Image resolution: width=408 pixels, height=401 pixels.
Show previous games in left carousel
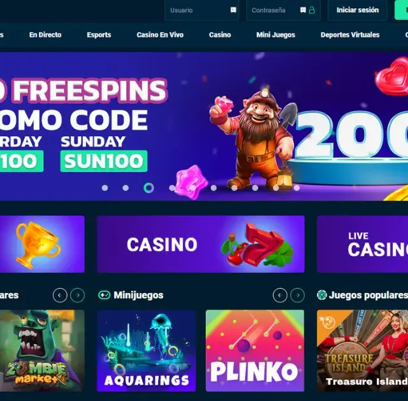coord(60,295)
